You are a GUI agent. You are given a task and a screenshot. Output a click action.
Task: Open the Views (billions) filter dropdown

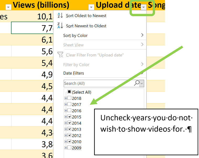point(91,7)
